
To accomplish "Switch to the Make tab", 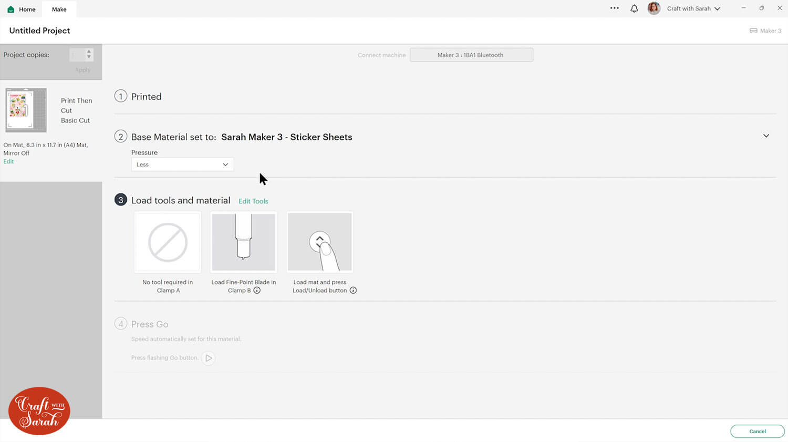I will pyautogui.click(x=59, y=9).
